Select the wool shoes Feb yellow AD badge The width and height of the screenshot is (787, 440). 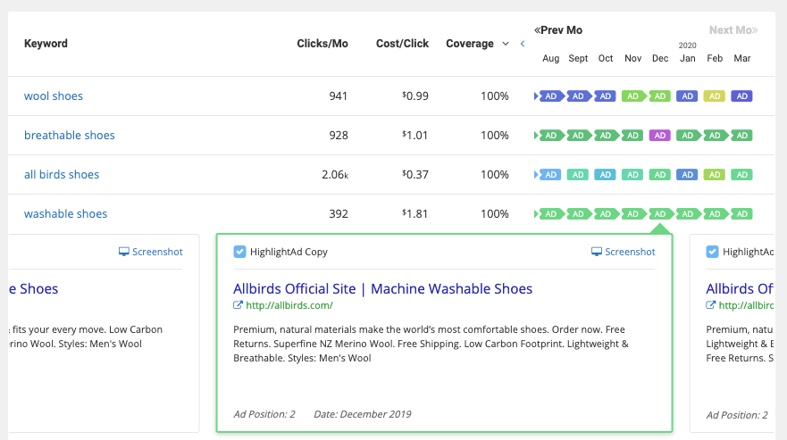click(x=715, y=95)
